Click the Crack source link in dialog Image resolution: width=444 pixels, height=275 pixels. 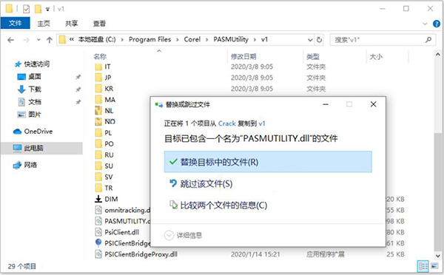227,123
